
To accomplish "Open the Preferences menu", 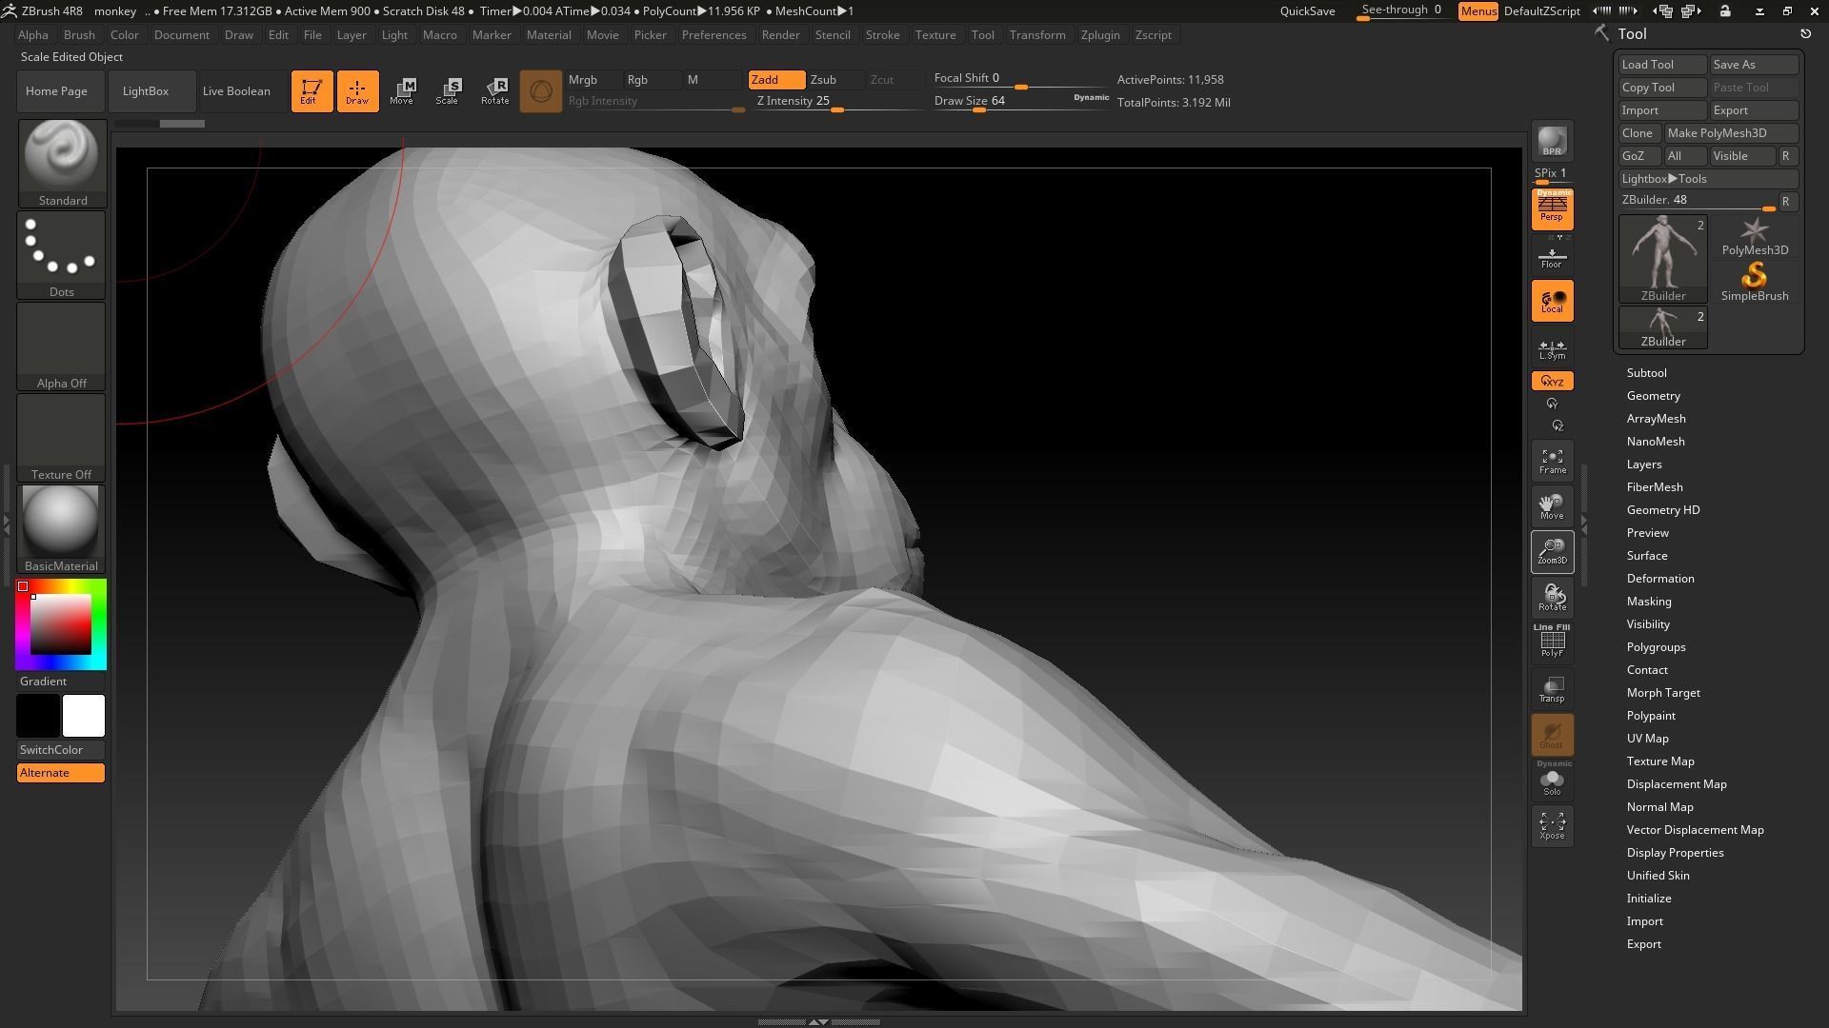I will (x=714, y=35).
